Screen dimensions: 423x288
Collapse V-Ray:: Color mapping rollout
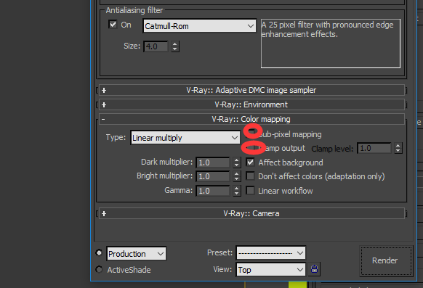tap(251, 119)
